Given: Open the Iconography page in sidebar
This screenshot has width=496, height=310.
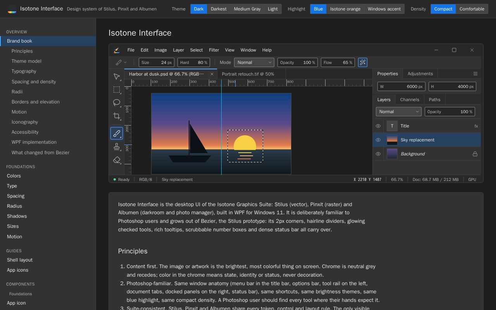Looking at the screenshot, I should pyautogui.click(x=48, y=122).
